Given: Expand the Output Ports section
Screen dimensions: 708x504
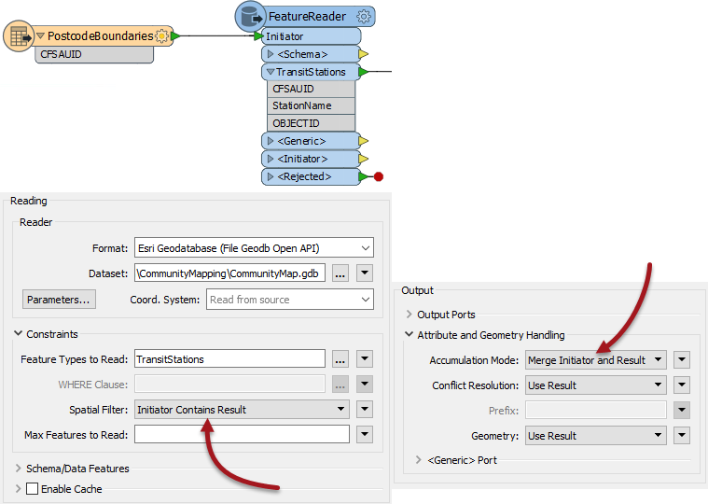Looking at the screenshot, I should (410, 314).
